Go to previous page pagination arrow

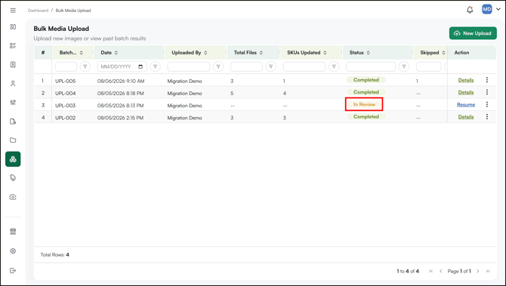[x=441, y=271]
